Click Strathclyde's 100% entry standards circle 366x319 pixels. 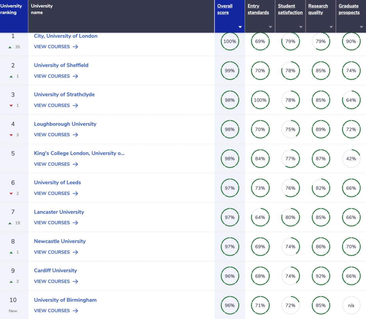[260, 100]
